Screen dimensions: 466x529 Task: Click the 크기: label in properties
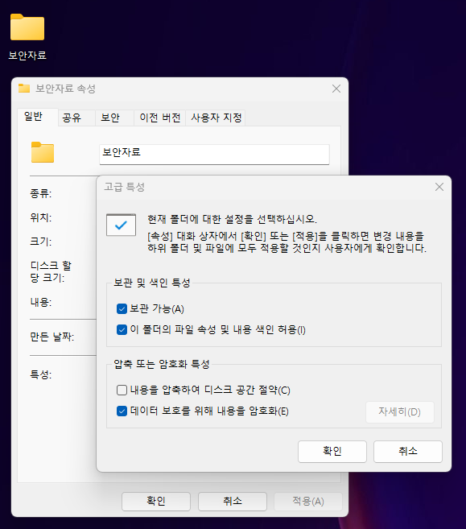pyautogui.click(x=41, y=242)
